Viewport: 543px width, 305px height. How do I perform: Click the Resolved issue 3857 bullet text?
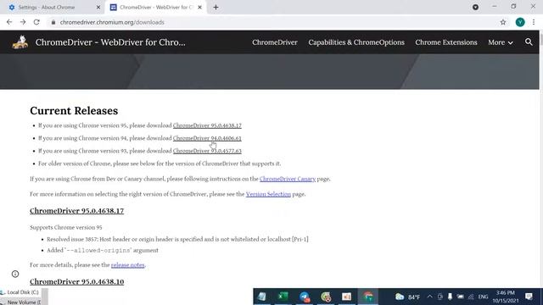(x=177, y=239)
